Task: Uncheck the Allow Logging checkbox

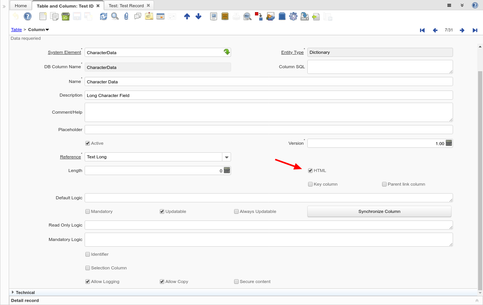Action: pos(88,282)
